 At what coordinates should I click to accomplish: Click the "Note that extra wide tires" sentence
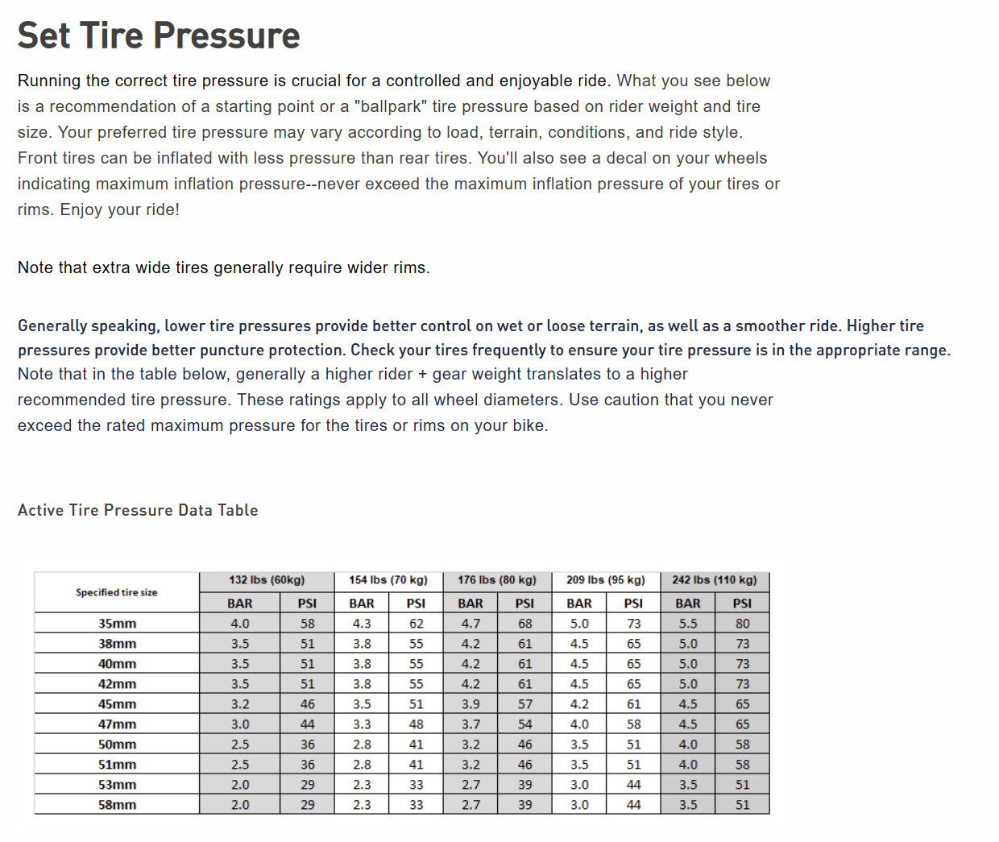click(x=224, y=268)
